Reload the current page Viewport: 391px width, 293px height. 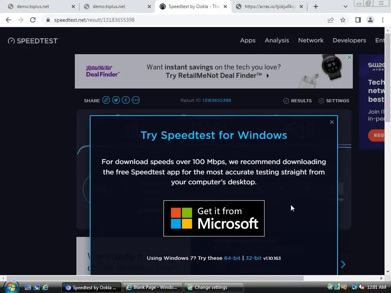tap(33, 20)
